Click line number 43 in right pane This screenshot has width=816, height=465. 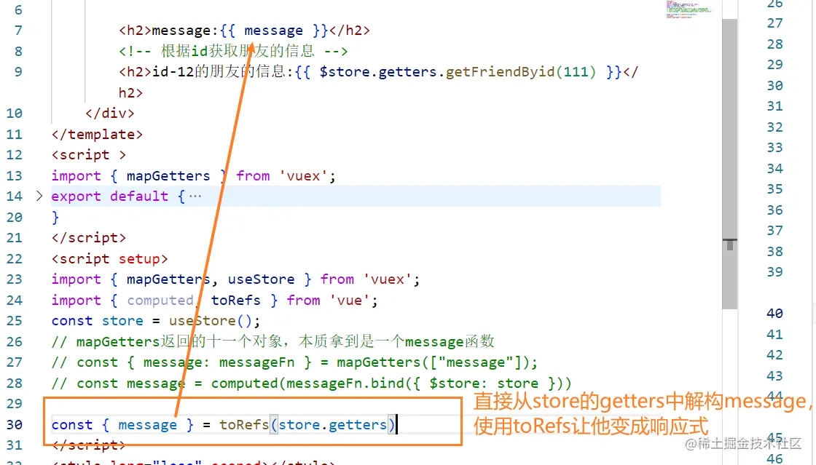click(x=774, y=375)
